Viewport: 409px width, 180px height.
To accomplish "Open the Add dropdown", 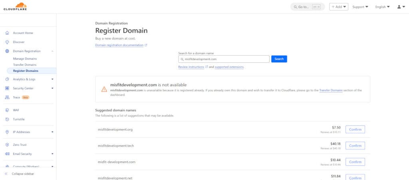I will pyautogui.click(x=339, y=7).
